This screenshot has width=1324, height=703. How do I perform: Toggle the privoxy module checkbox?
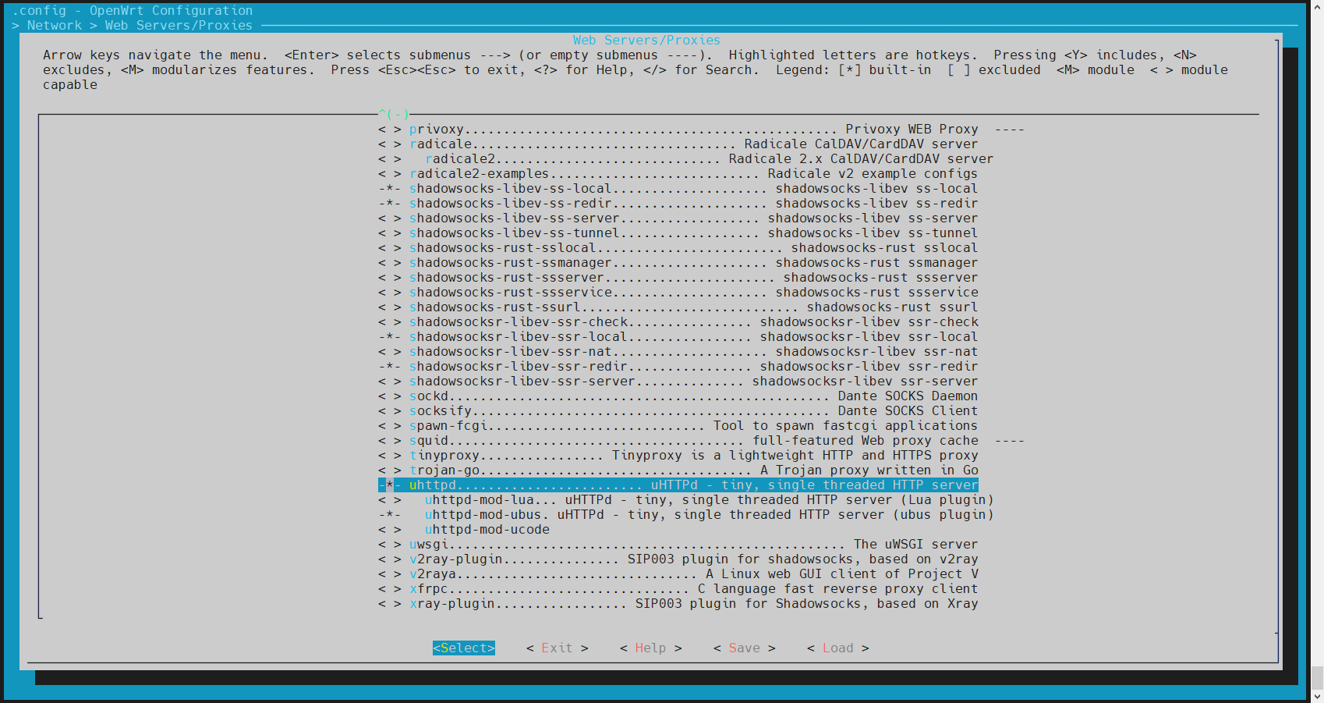(x=389, y=130)
